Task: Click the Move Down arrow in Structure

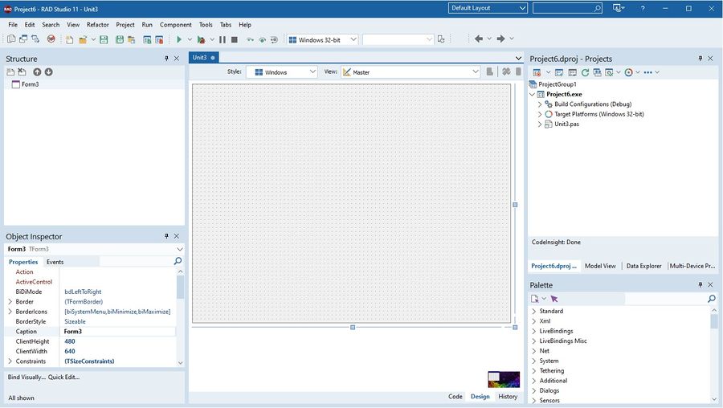Action: [48, 72]
